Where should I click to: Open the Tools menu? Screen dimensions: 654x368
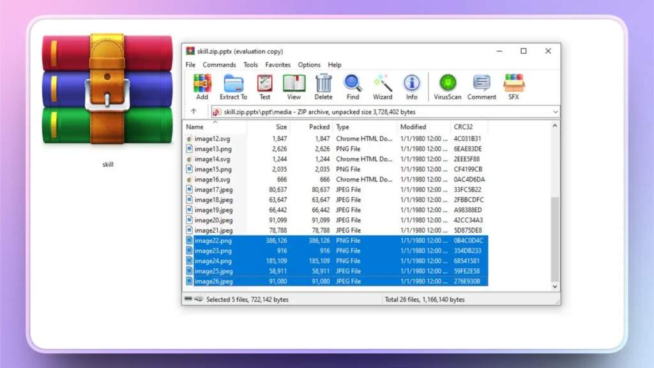click(x=250, y=65)
